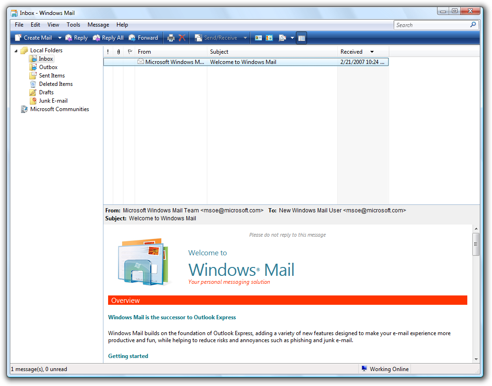The width and height of the screenshot is (492, 386).
Task: Click the Received column sort arrow
Action: click(x=372, y=52)
